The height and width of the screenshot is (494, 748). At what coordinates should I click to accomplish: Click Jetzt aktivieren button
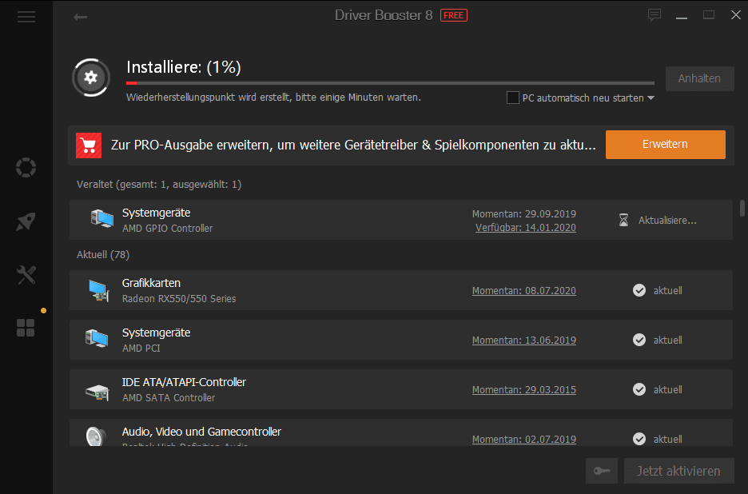[x=678, y=471]
